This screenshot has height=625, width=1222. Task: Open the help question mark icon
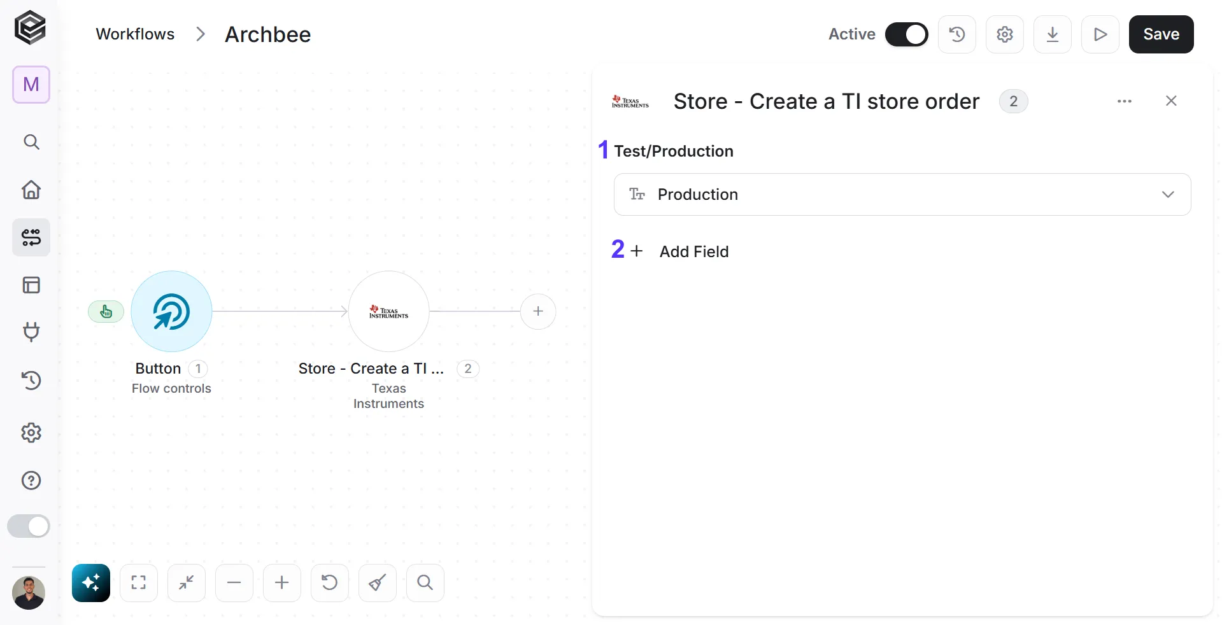tap(31, 481)
